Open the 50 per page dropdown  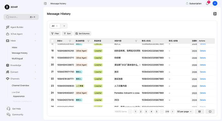pos(184,112)
